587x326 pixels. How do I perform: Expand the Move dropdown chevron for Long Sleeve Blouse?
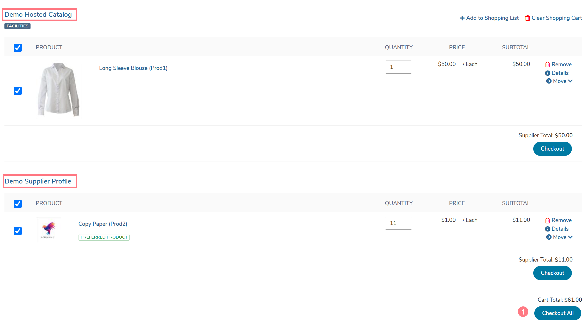pos(570,81)
